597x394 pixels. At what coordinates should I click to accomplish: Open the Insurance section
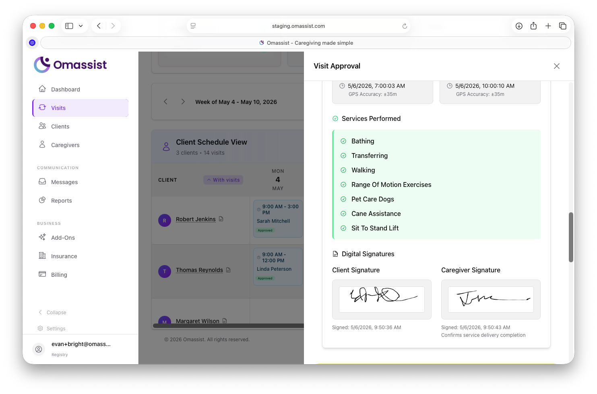(x=80, y=256)
